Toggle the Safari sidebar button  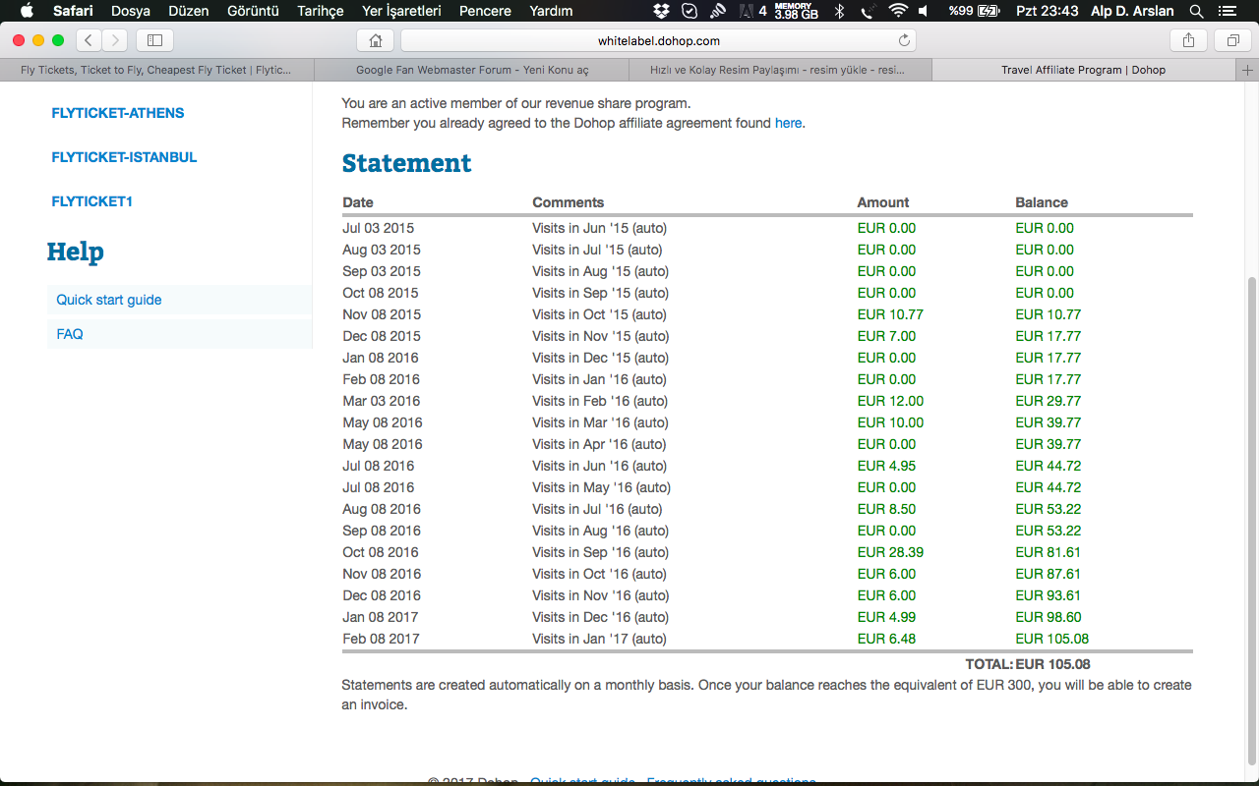click(x=154, y=40)
